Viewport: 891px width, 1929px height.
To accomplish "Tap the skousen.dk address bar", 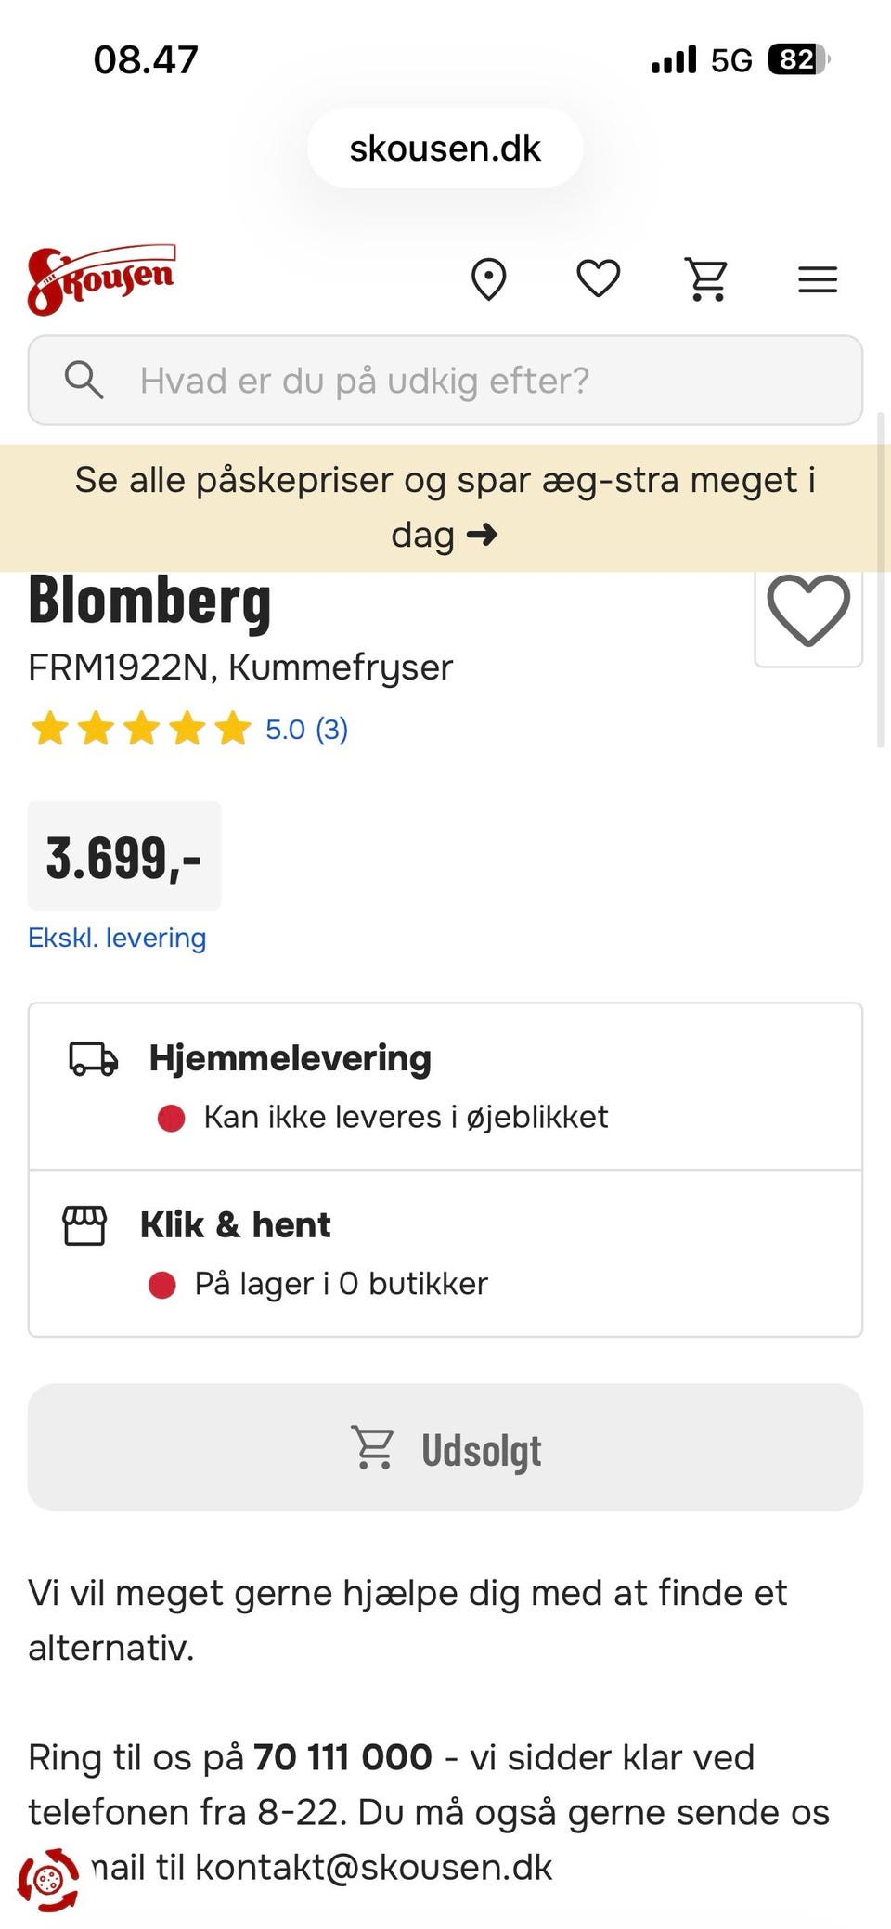I will click(x=445, y=149).
